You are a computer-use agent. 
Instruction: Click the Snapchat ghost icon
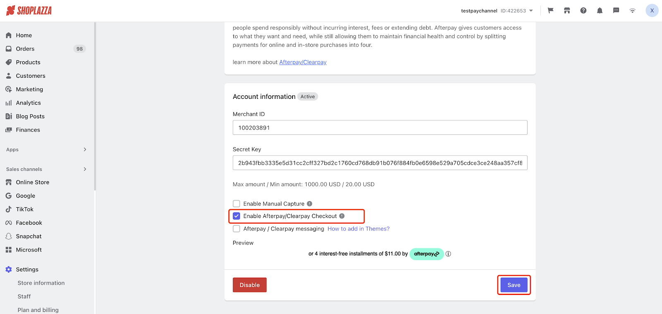coord(9,236)
